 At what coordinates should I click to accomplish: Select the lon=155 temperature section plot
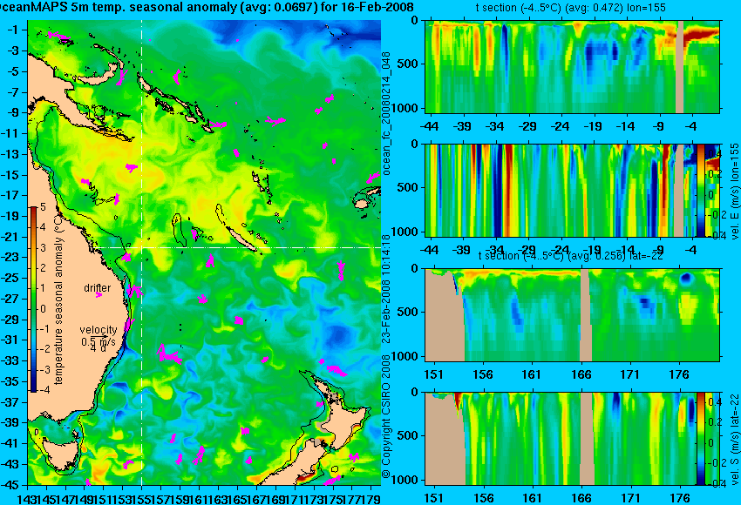pos(572,66)
